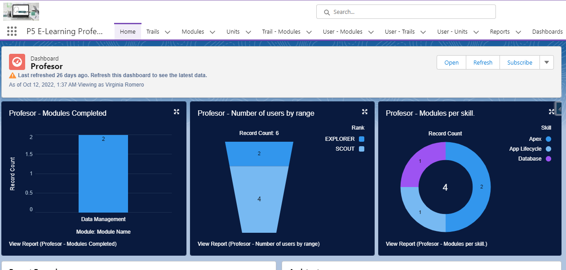Open the Subscribe split-button dropdown arrow
566x270 pixels.
pyautogui.click(x=546, y=62)
